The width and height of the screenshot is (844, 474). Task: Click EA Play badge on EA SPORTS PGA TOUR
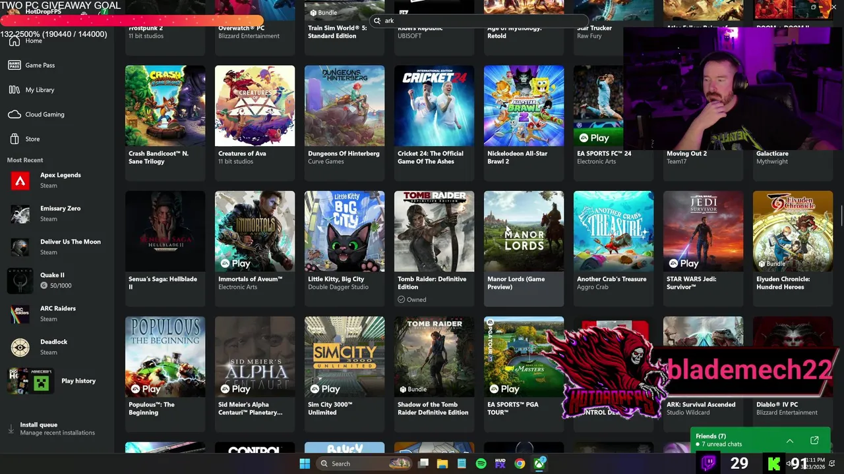pyautogui.click(x=504, y=389)
